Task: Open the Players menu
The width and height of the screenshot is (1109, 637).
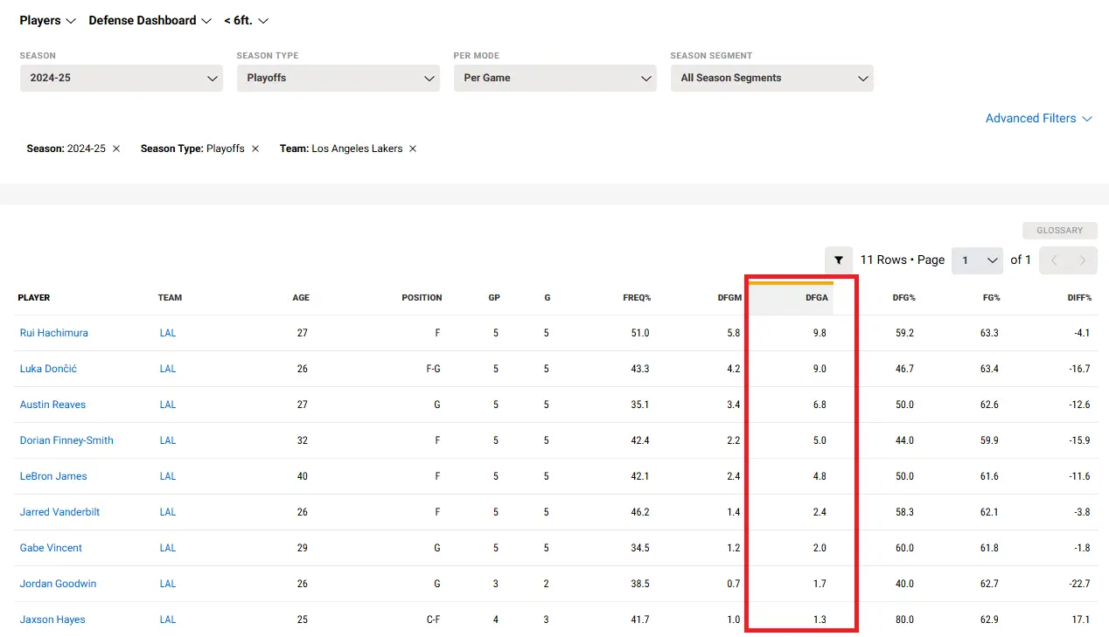Action: tap(48, 20)
